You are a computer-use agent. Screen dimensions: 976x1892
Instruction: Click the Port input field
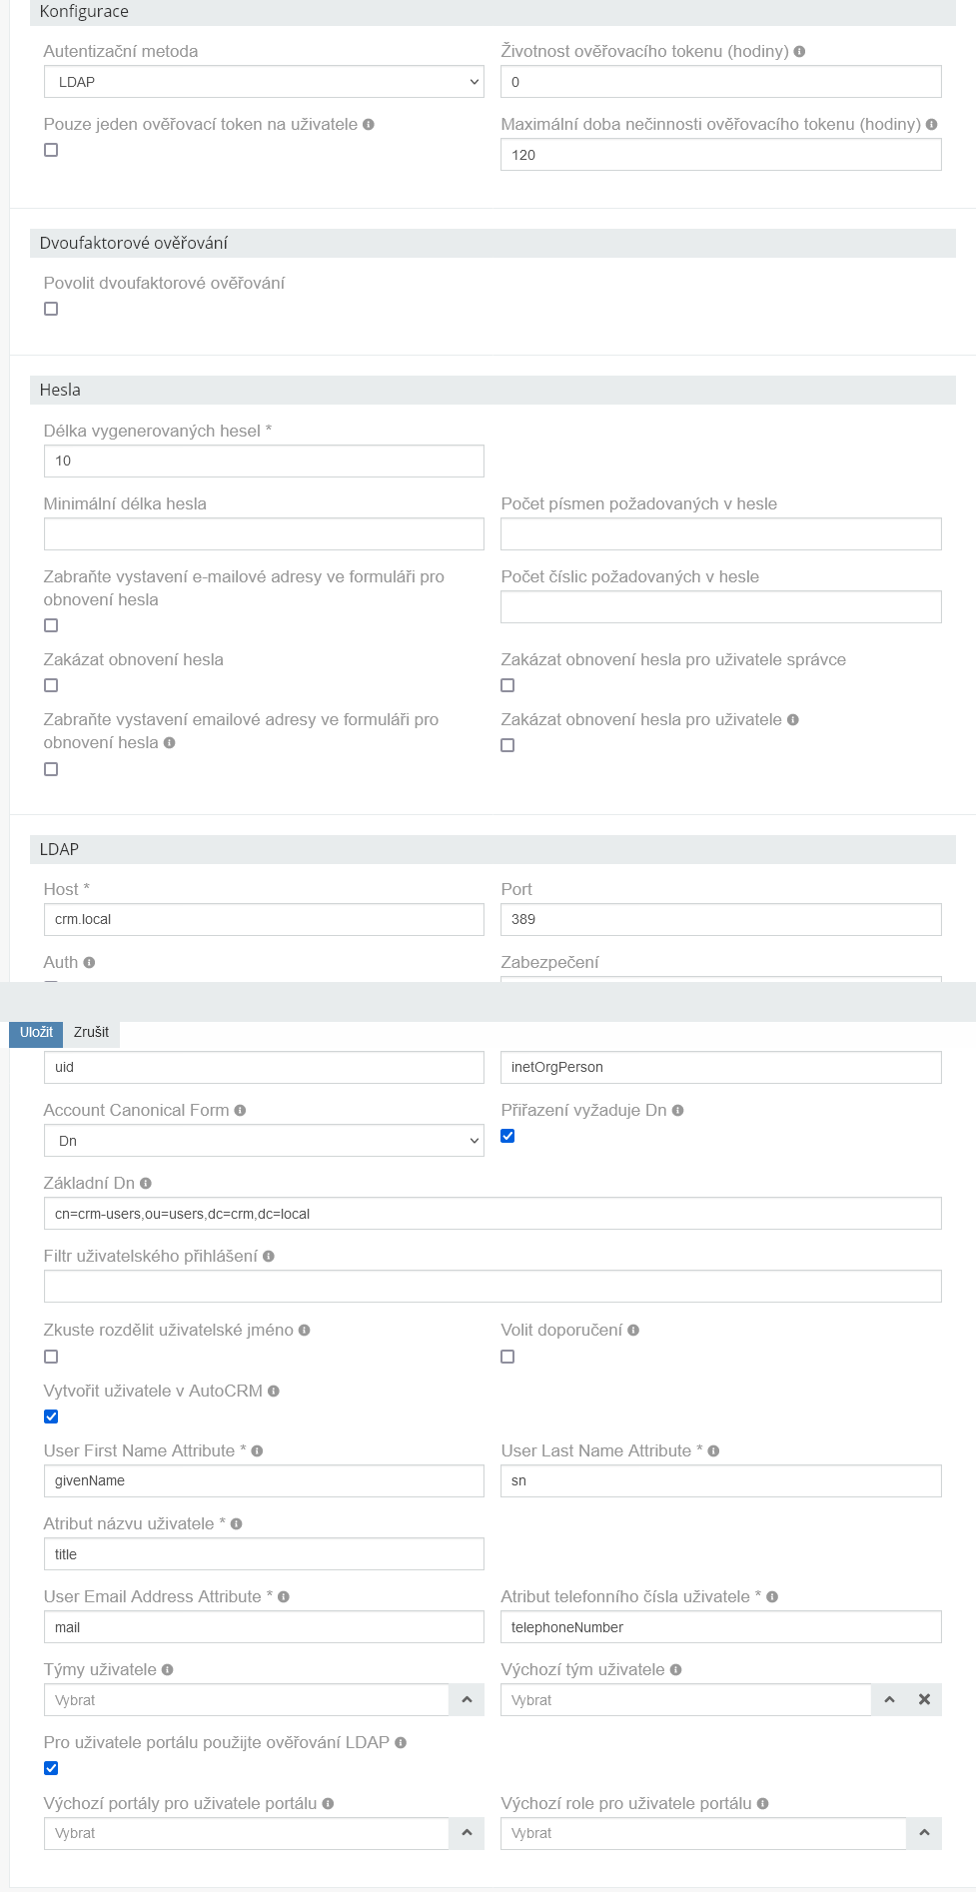(x=719, y=919)
